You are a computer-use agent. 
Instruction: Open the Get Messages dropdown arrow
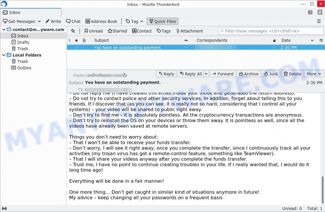[39, 21]
